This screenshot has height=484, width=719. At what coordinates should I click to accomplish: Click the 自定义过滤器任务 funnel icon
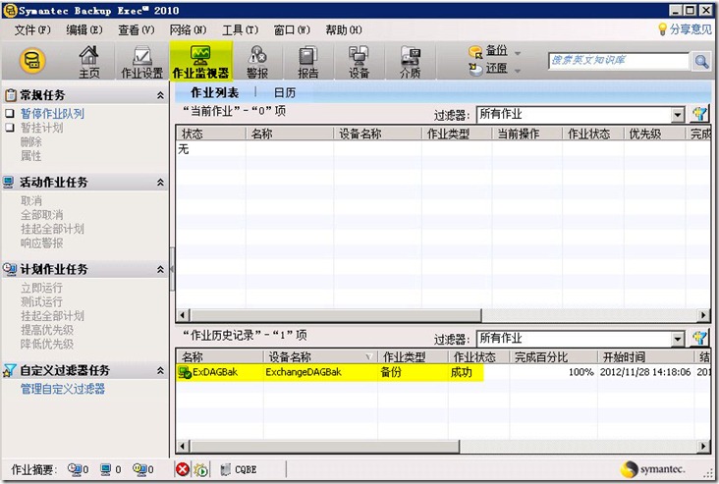10,370
